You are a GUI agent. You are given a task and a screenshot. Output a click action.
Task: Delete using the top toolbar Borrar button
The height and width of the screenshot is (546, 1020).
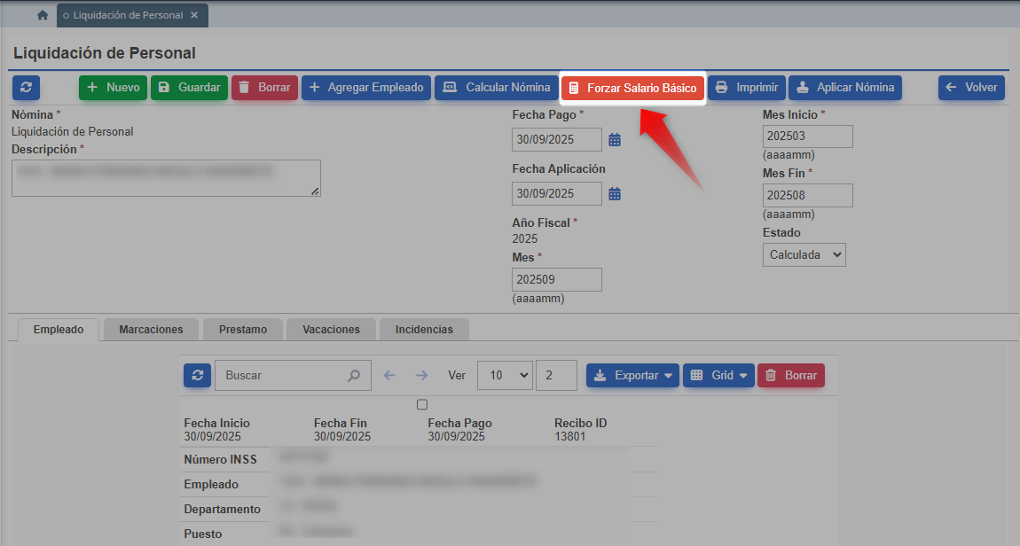pyautogui.click(x=265, y=87)
